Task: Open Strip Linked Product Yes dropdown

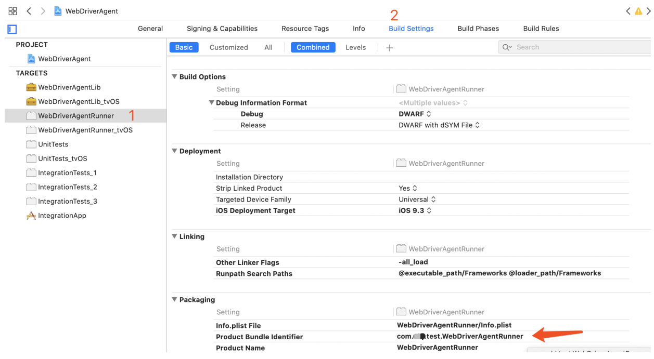Action: (x=408, y=188)
